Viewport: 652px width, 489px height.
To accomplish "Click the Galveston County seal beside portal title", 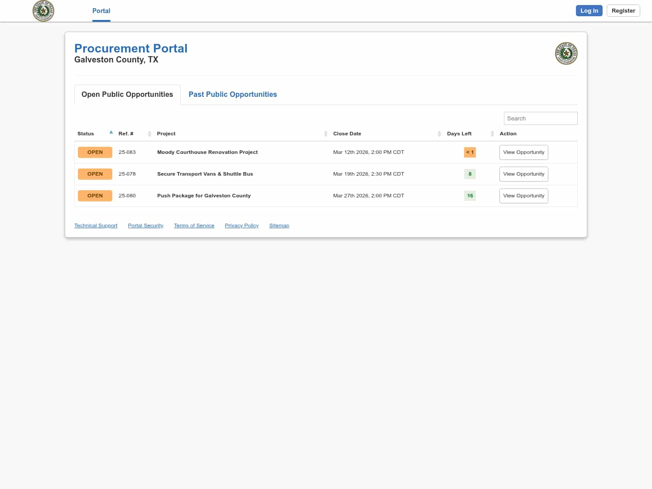I will (x=566, y=53).
